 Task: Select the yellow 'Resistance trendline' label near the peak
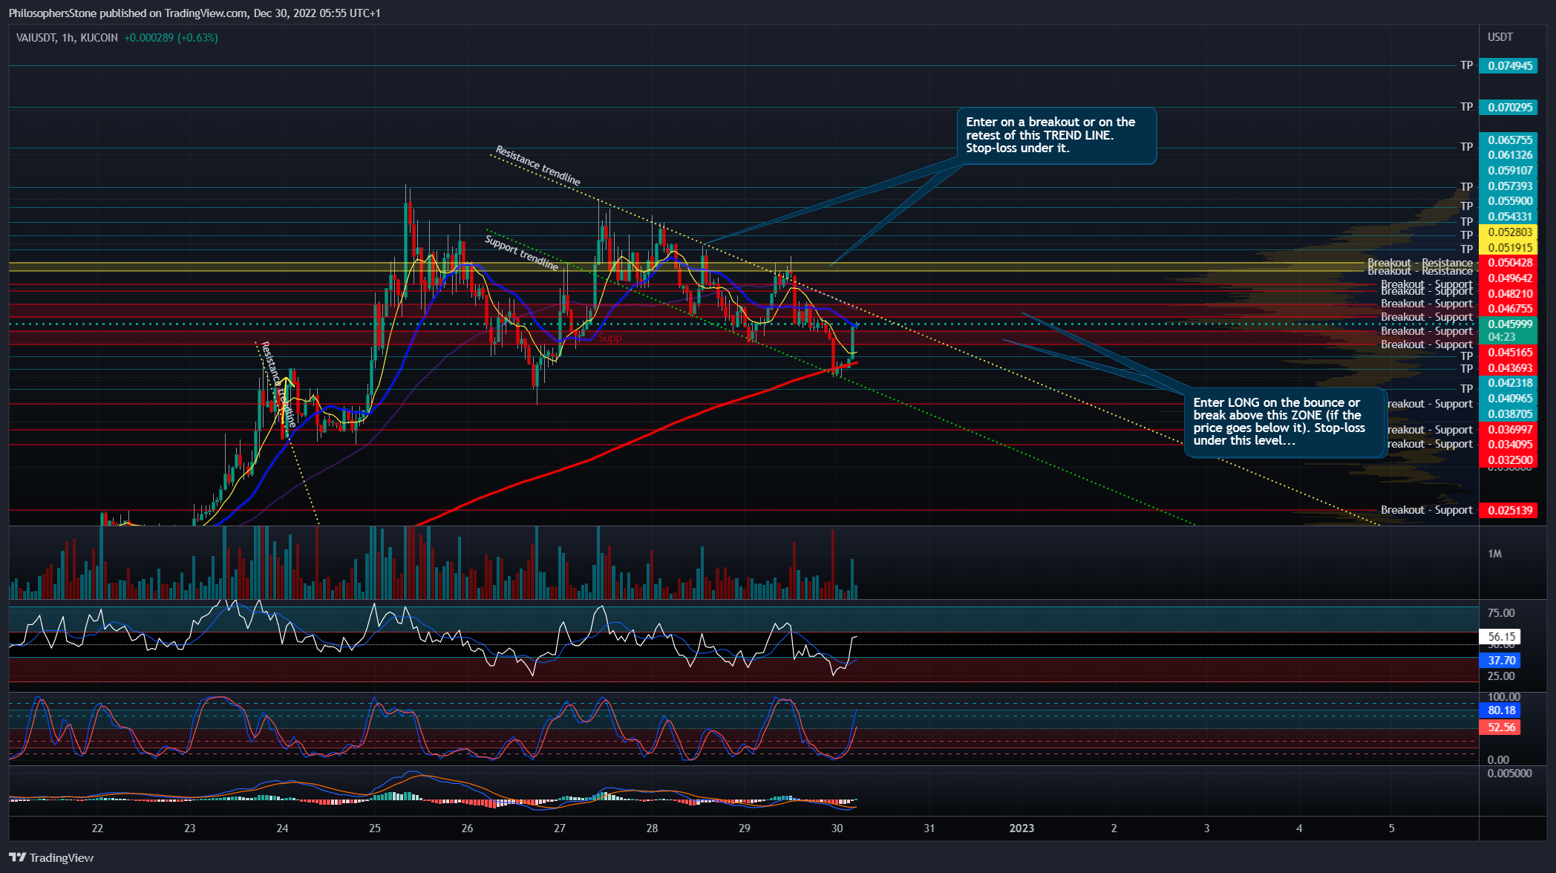pyautogui.click(x=538, y=166)
